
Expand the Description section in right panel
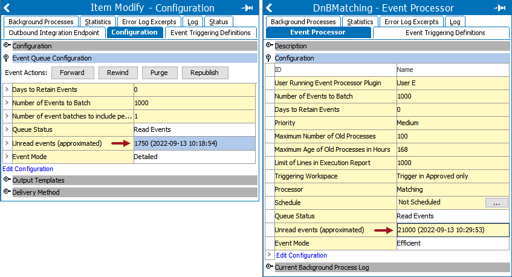coord(269,46)
